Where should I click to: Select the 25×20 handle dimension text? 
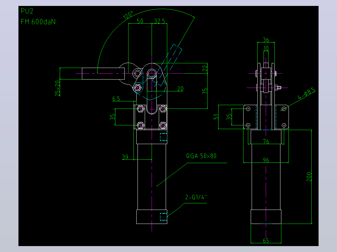(x=58, y=88)
